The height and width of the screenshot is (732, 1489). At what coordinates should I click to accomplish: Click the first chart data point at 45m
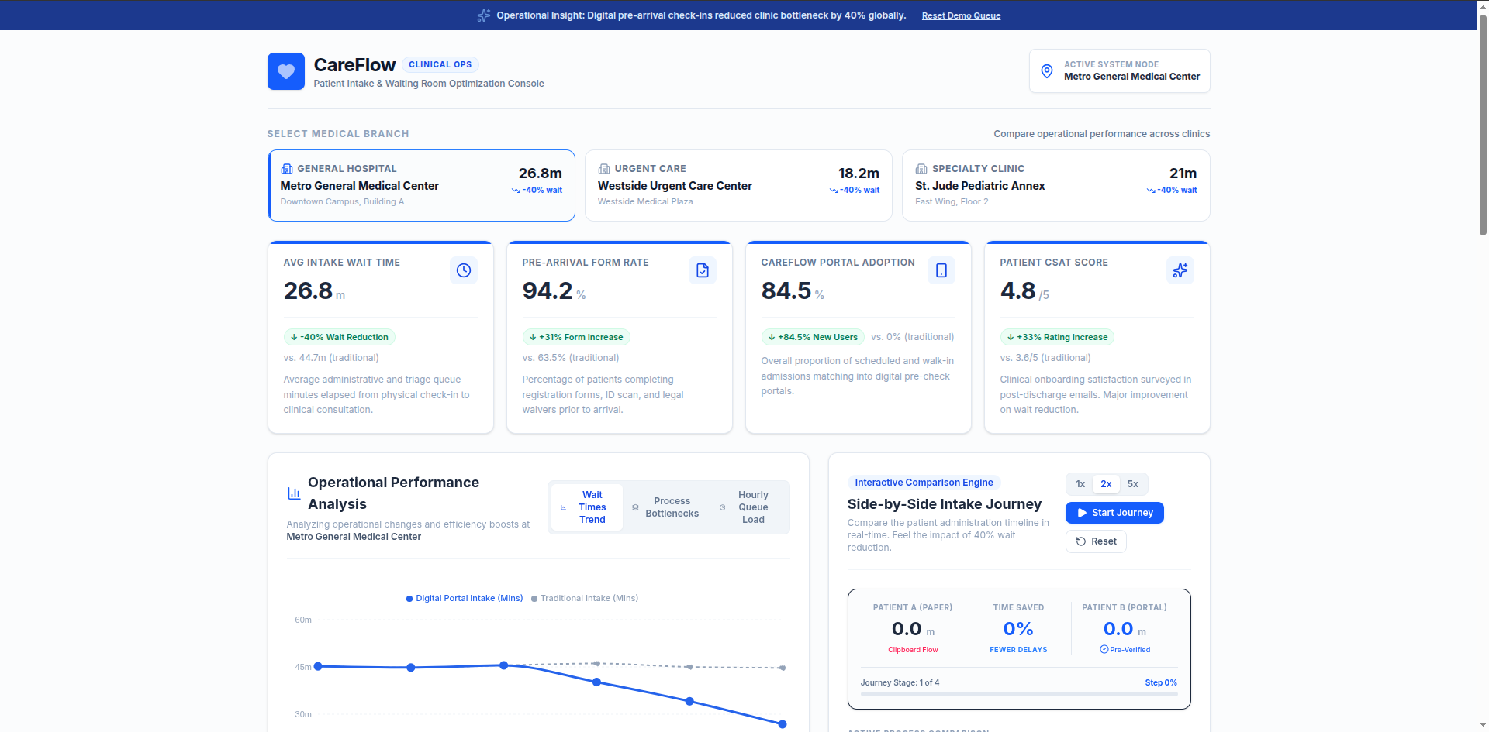(318, 666)
